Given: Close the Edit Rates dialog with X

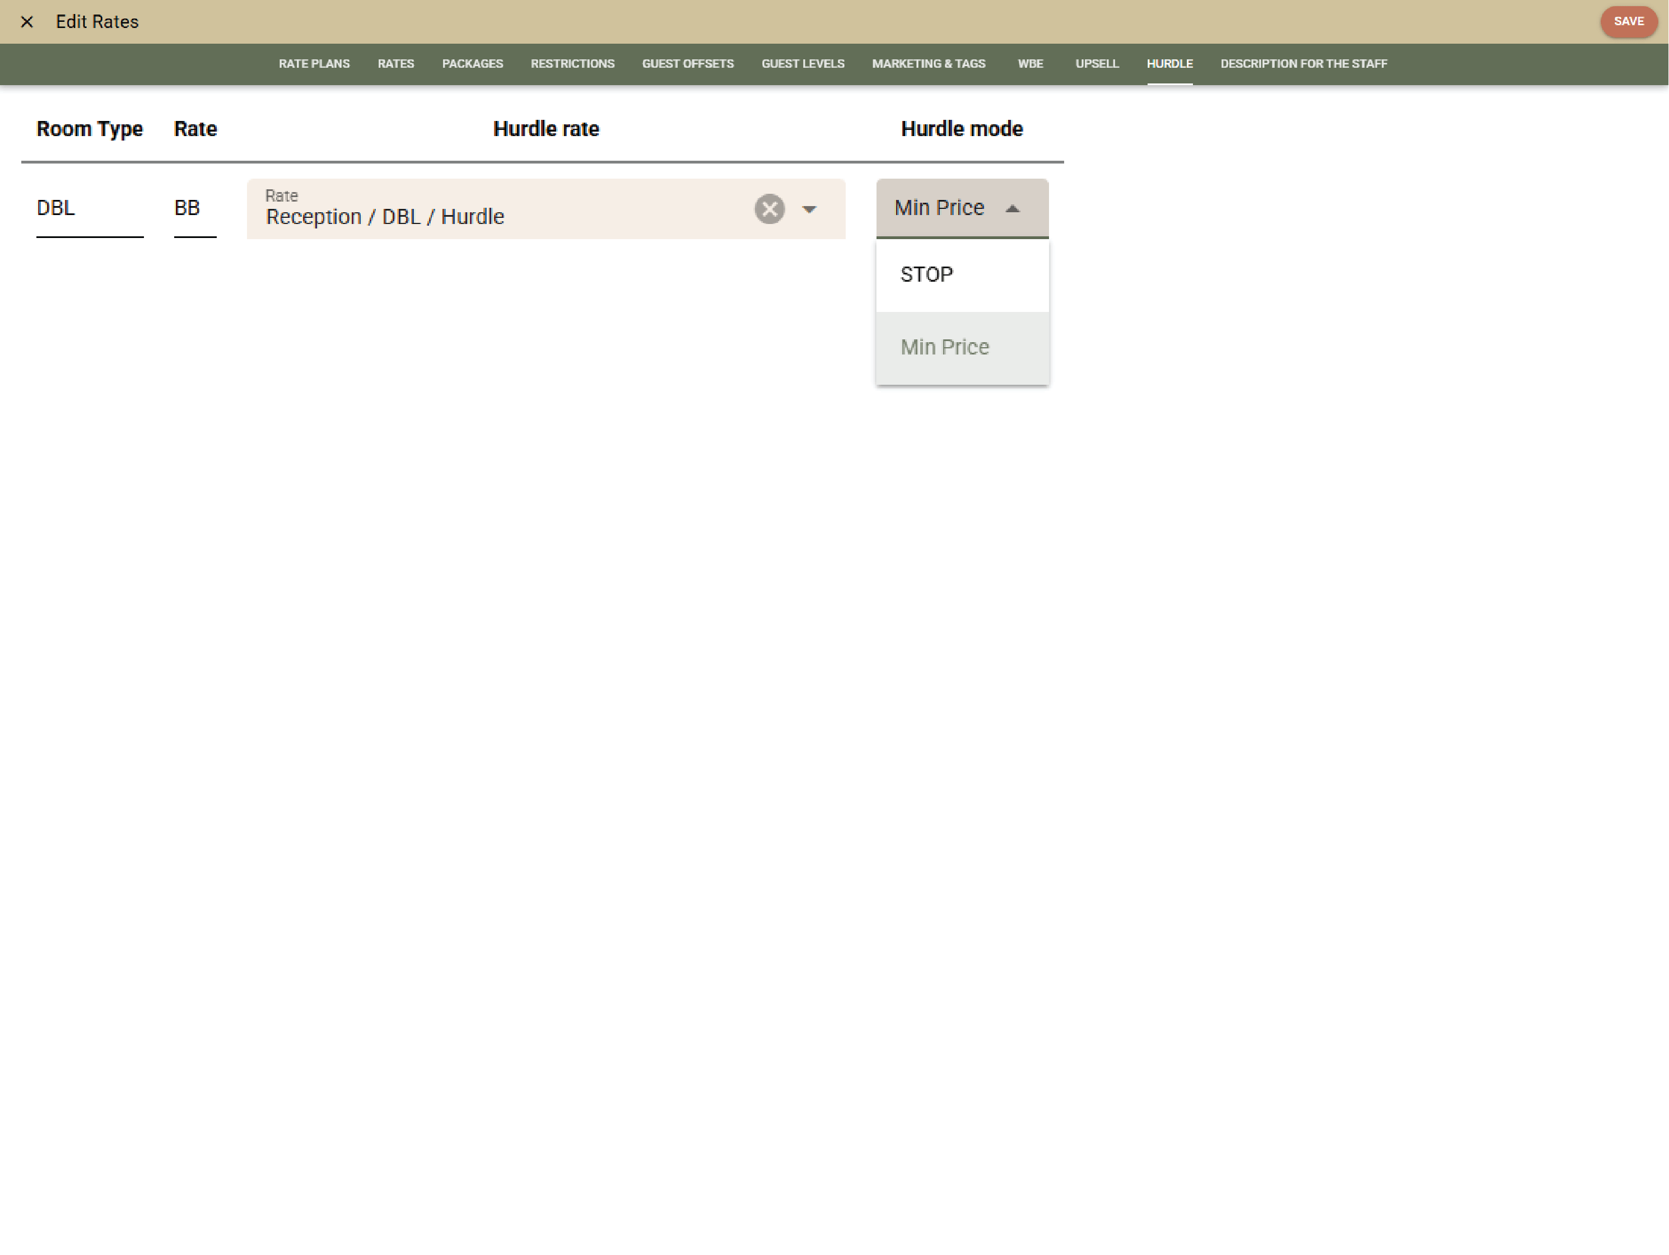Looking at the screenshot, I should pyautogui.click(x=27, y=22).
